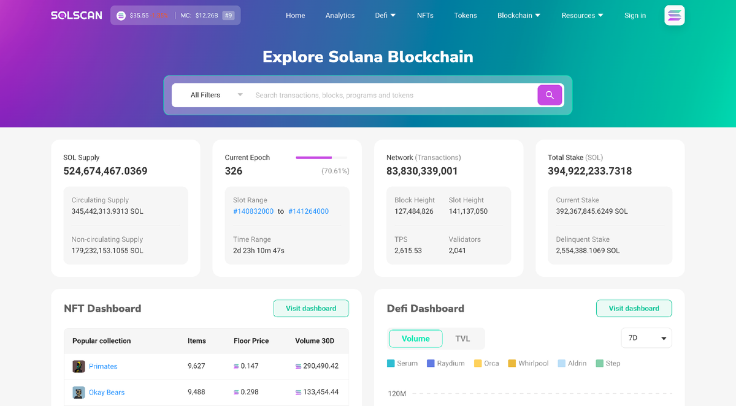Open the Primates collection link
Image resolution: width=736 pixels, height=406 pixels.
click(x=103, y=366)
